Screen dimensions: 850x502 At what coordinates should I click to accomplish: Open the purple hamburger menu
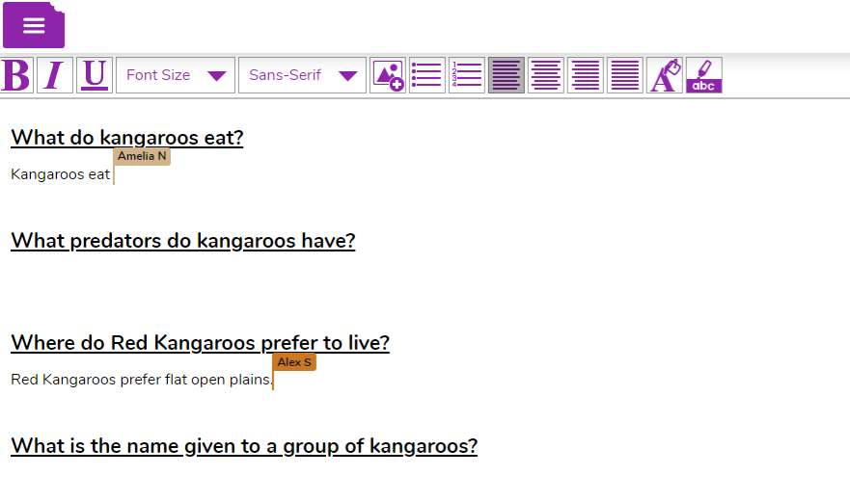pos(34,26)
